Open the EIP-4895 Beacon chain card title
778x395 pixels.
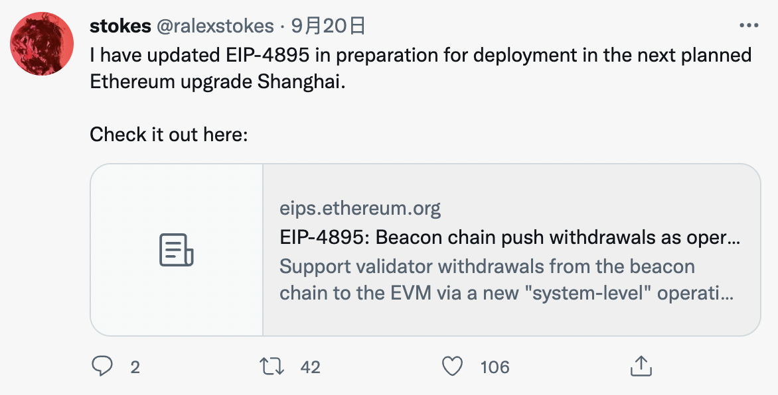coord(510,237)
